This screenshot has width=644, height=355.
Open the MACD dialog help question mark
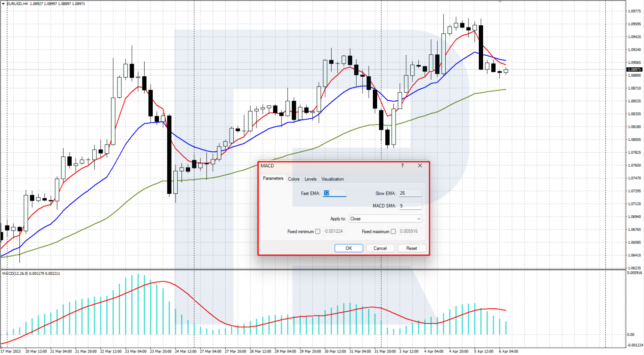pyautogui.click(x=402, y=165)
